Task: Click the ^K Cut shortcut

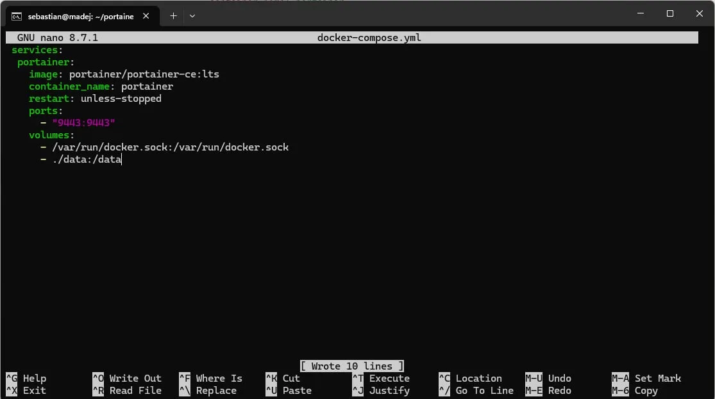Action: [x=283, y=378]
